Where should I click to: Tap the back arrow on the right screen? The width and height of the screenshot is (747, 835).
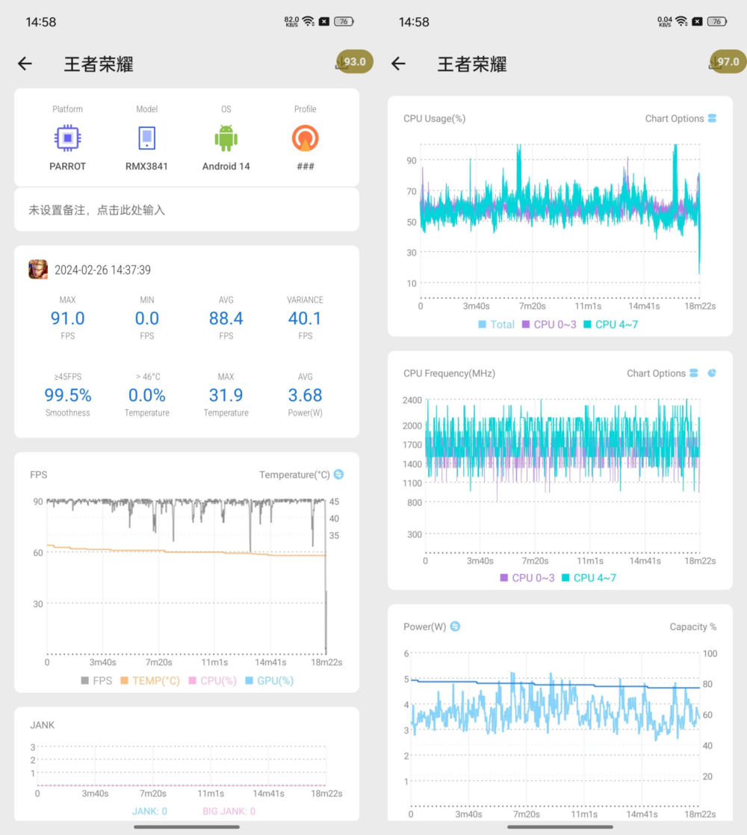click(x=398, y=64)
